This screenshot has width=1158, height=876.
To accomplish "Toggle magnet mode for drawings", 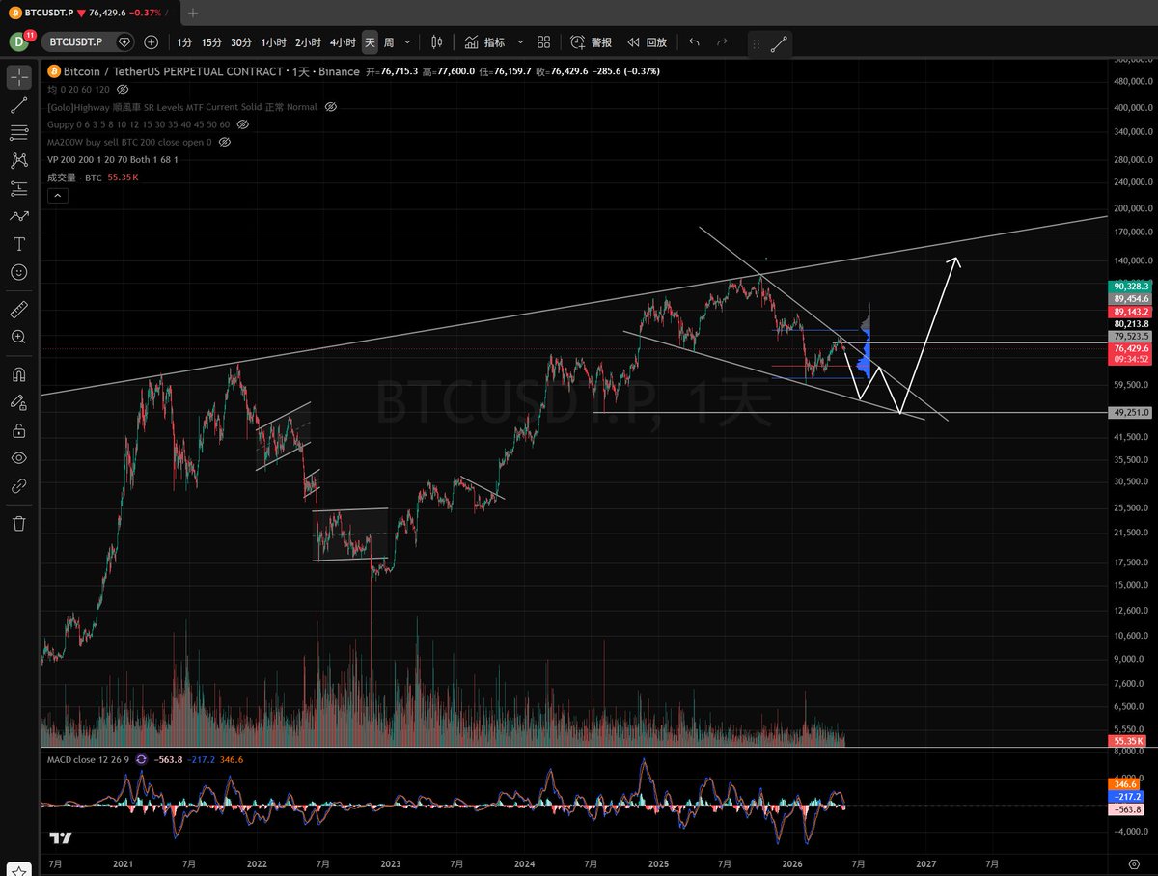I will (19, 374).
